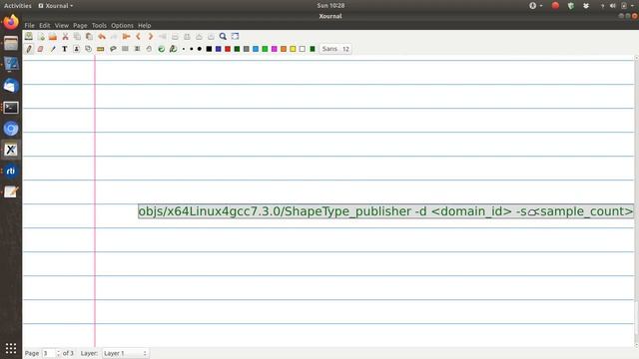Show Applications grid in dock
The width and height of the screenshot is (639, 359).
coord(11,348)
